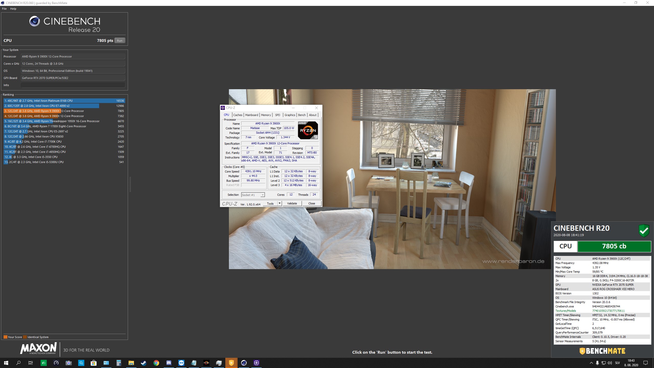This screenshot has width=654, height=368.
Task: Open TeamViewer from the taskbar
Action: click(x=181, y=363)
